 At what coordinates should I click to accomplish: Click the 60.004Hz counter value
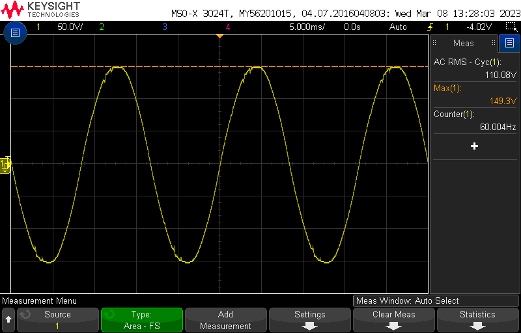click(x=498, y=127)
